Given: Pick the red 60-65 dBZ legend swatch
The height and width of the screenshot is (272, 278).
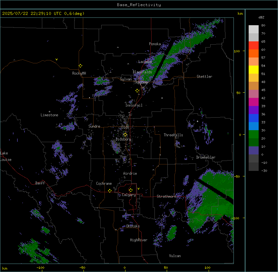Looking at the screenshot, I should click(253, 45).
